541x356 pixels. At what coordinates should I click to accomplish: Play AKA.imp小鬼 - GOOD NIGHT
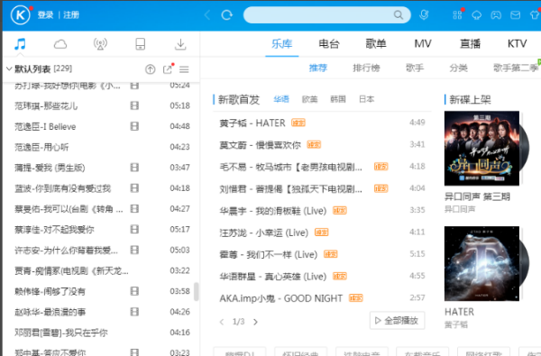[x=281, y=298]
